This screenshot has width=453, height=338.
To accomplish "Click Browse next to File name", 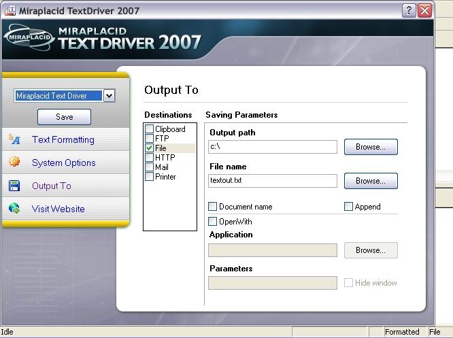I will pos(371,181).
